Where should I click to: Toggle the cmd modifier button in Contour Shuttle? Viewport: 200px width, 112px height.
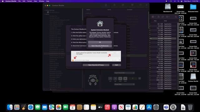pyautogui.click(x=125, y=78)
